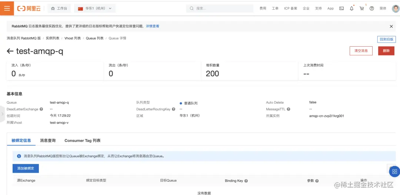Show help for Binding Key column
Viewport: 400px width, 195px height.
pyautogui.click(x=246, y=181)
